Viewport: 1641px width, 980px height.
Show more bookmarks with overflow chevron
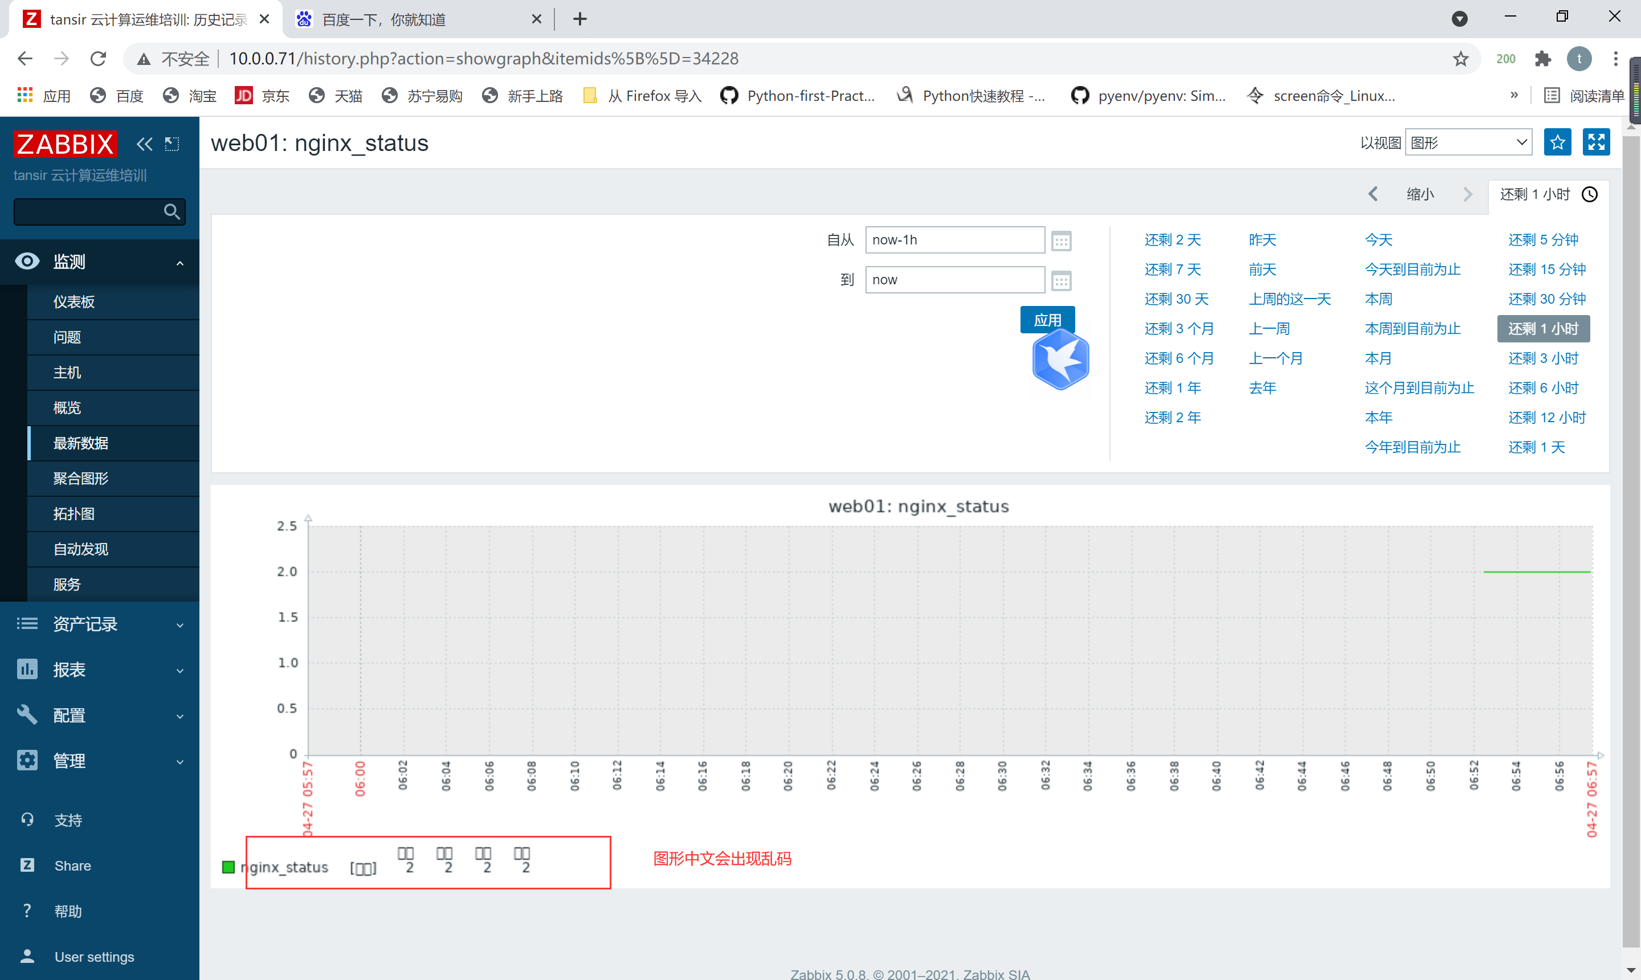pos(1514,96)
